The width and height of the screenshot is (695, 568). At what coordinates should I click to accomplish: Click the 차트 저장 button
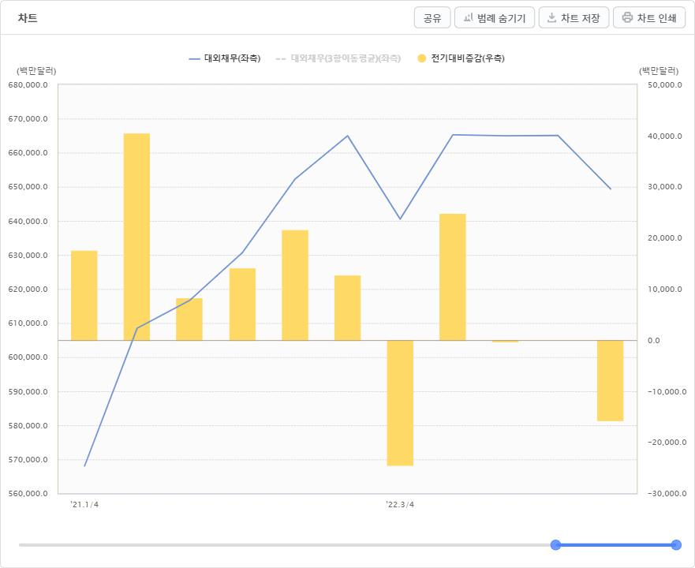[x=574, y=17]
